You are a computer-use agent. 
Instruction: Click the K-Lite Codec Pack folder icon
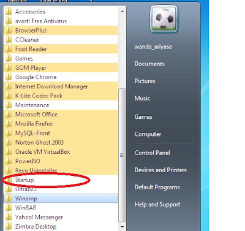pos(9,96)
